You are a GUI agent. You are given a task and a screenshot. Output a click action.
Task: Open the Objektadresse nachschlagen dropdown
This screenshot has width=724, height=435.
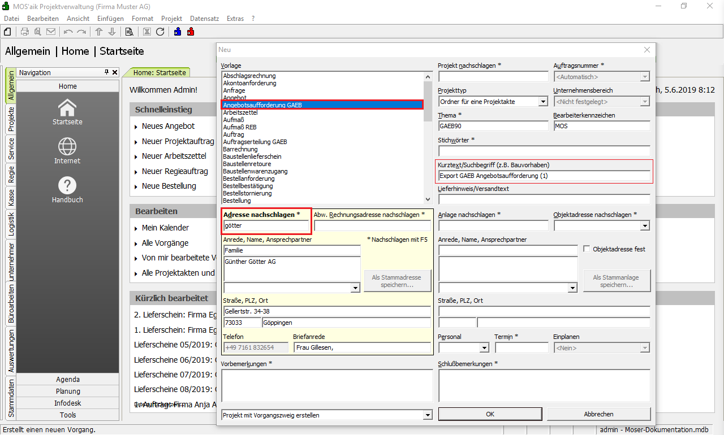645,226
